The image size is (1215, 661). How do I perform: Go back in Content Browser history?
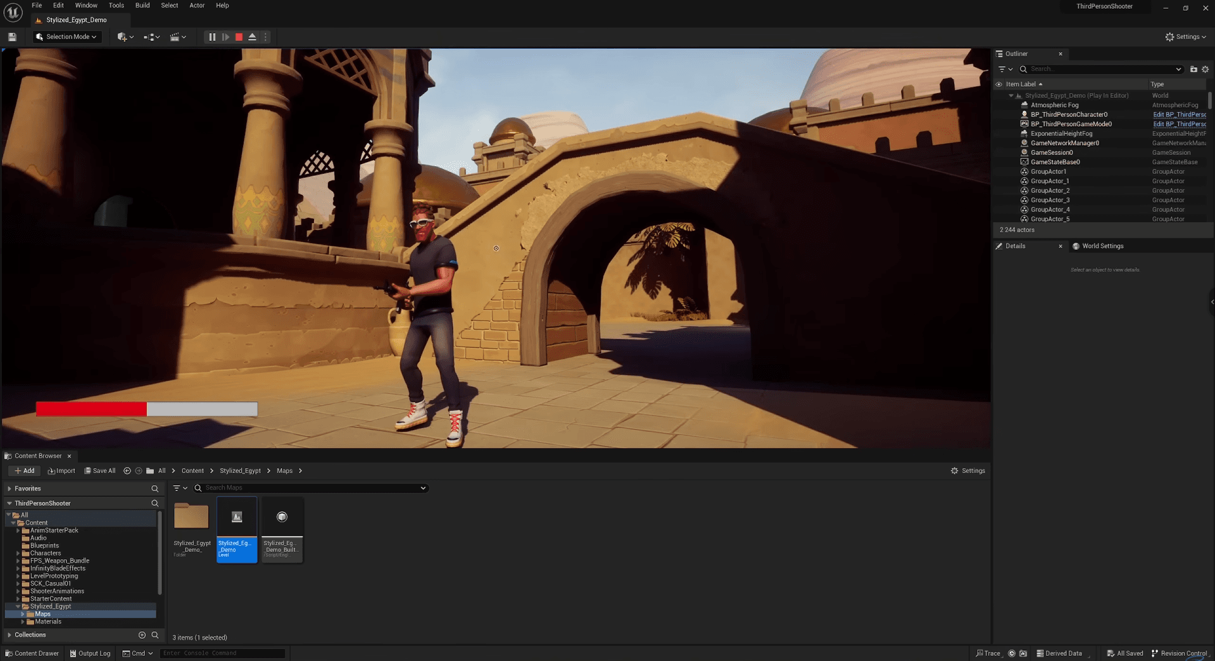pyautogui.click(x=127, y=471)
